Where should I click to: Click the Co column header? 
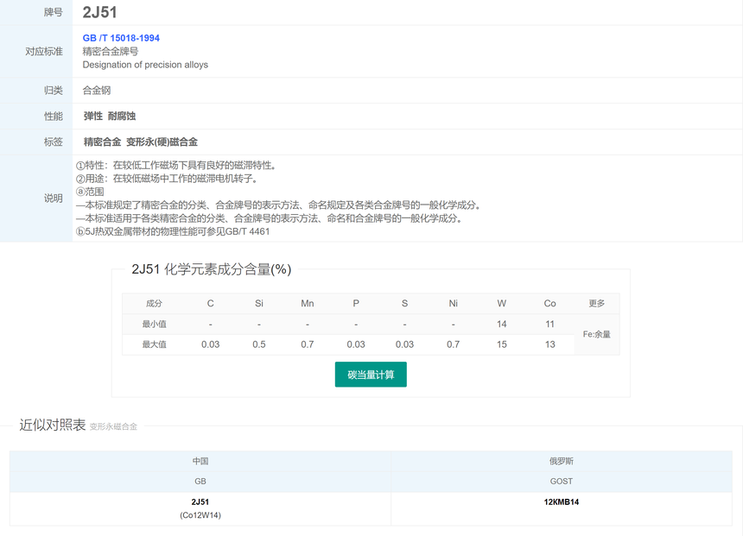pos(549,303)
